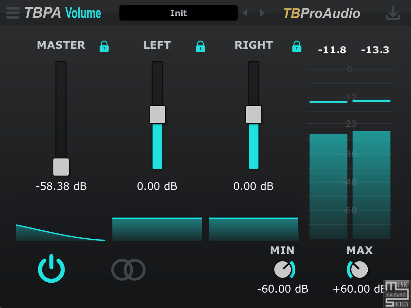Click the MAX label
Viewport: 411px width, 308px height.
click(x=360, y=250)
